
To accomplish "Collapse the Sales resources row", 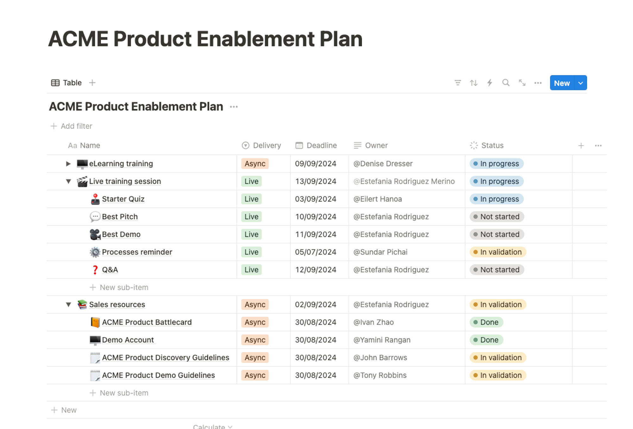I will point(68,305).
